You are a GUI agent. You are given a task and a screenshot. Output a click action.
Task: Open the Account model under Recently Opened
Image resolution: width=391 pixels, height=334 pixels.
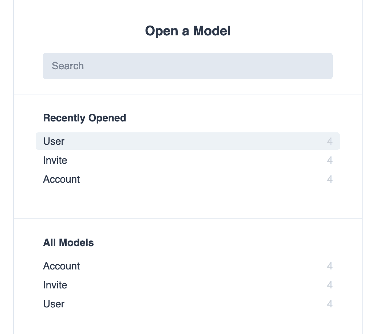click(61, 179)
